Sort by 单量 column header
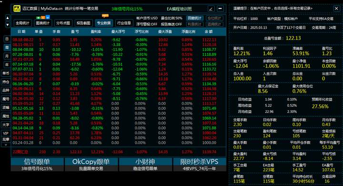 (39, 32)
